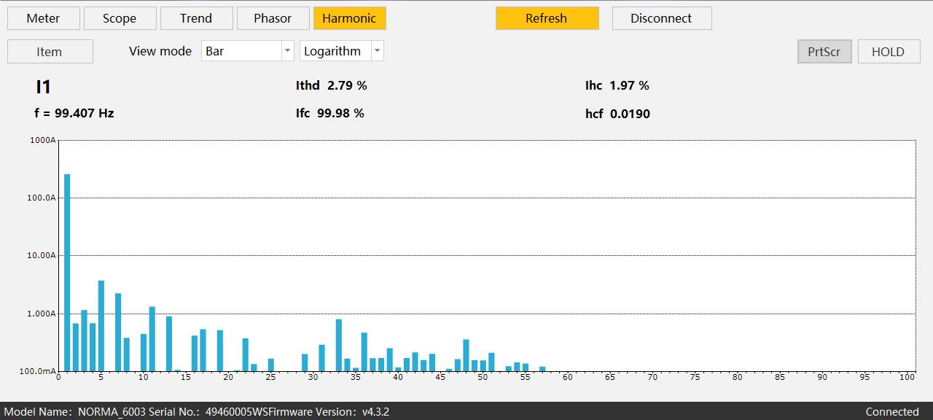Click the Bar view mode combo box
The height and width of the screenshot is (420, 933).
tap(248, 51)
